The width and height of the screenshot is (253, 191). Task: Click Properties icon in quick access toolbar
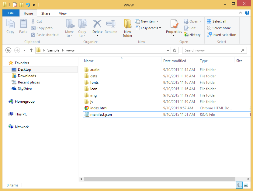pyautogui.click(x=15, y=5)
